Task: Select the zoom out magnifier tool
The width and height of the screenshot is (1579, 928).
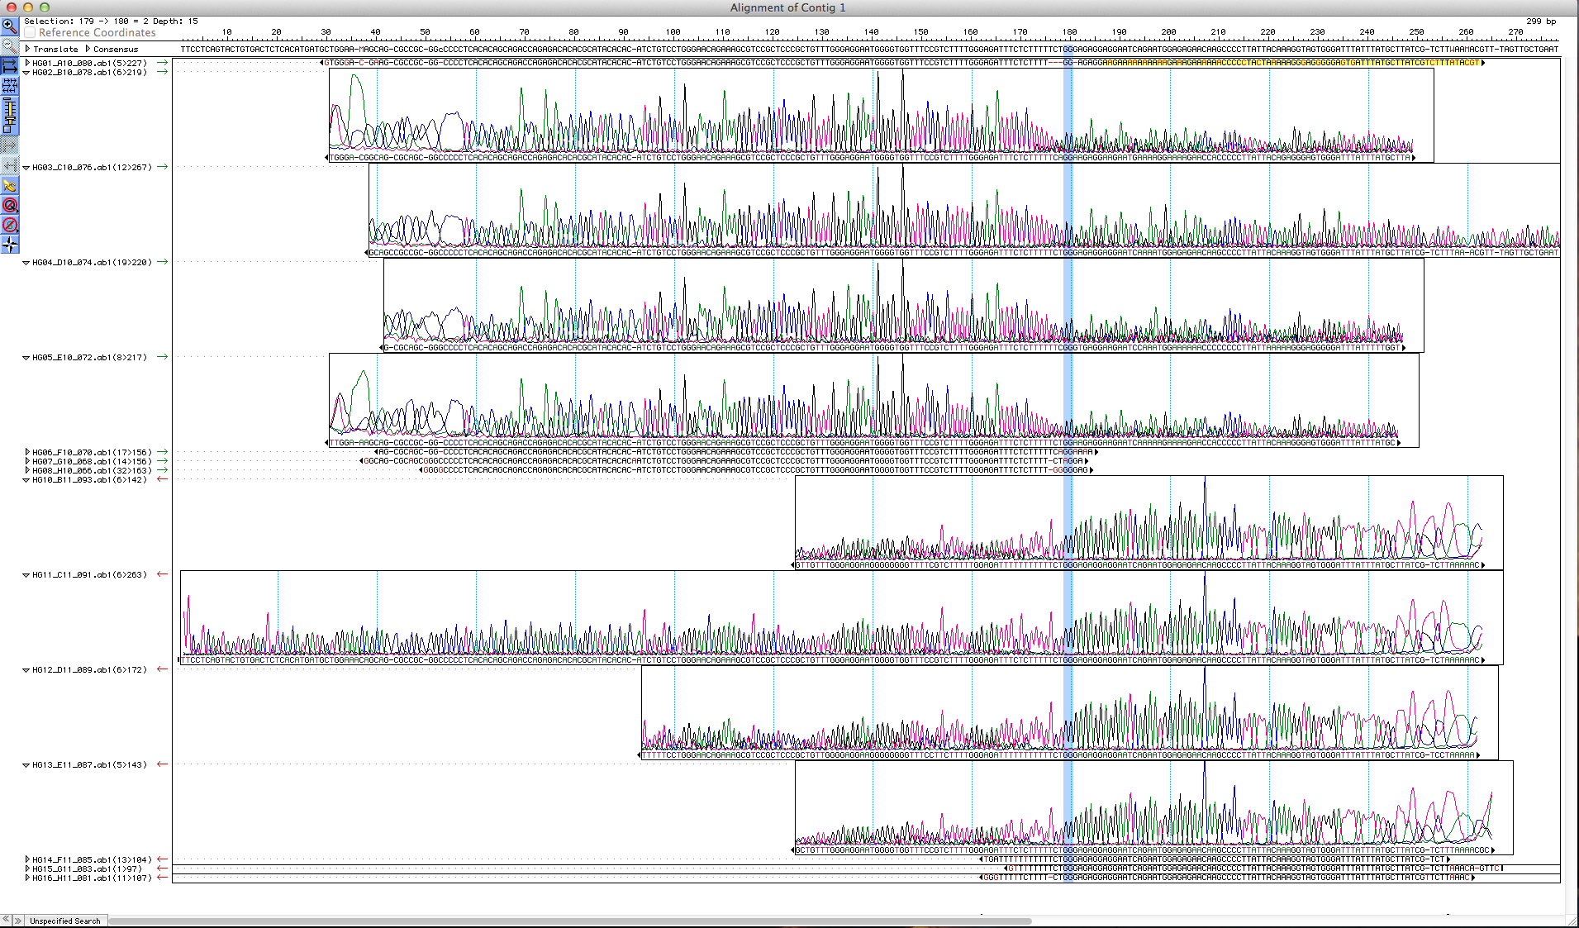Action: tap(9, 45)
